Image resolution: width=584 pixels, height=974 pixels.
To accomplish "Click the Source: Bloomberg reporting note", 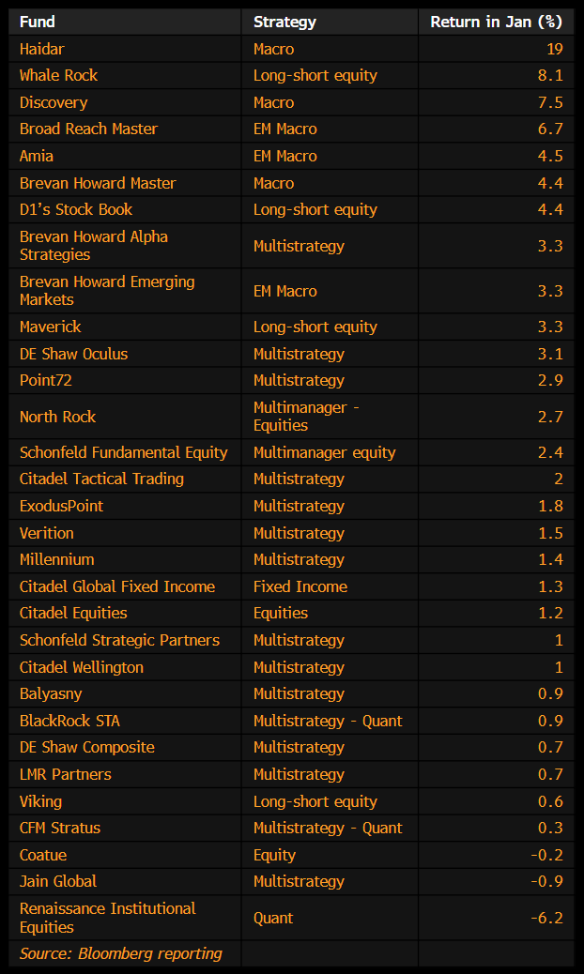I will pos(120,954).
